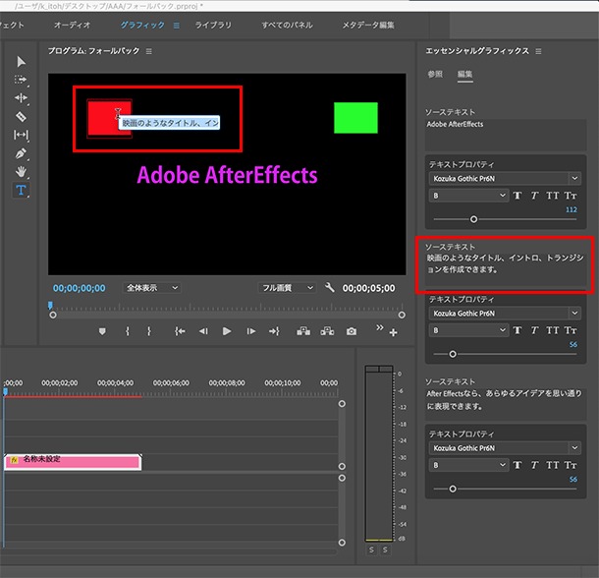Play the program sequence
Viewport: 599px width, 578px height.
pyautogui.click(x=227, y=331)
